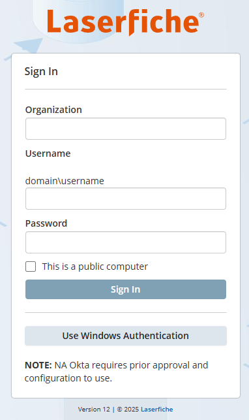Click the 'This is a public computer' label
The width and height of the screenshot is (249, 420).
[95, 267]
